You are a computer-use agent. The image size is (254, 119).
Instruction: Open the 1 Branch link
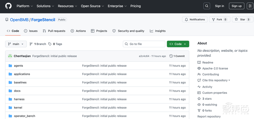click(38, 44)
